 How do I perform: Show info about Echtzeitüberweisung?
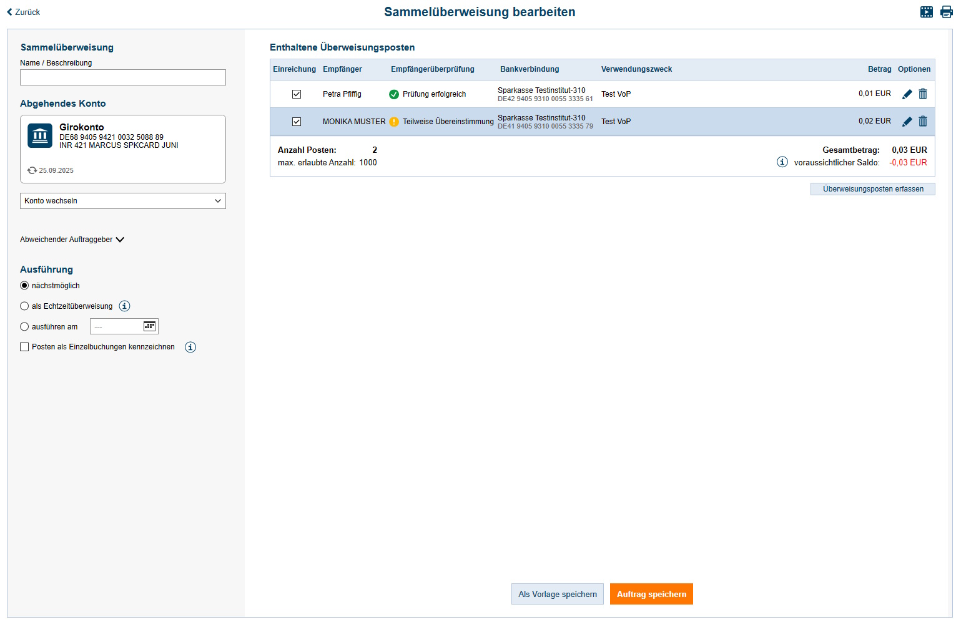pos(125,306)
